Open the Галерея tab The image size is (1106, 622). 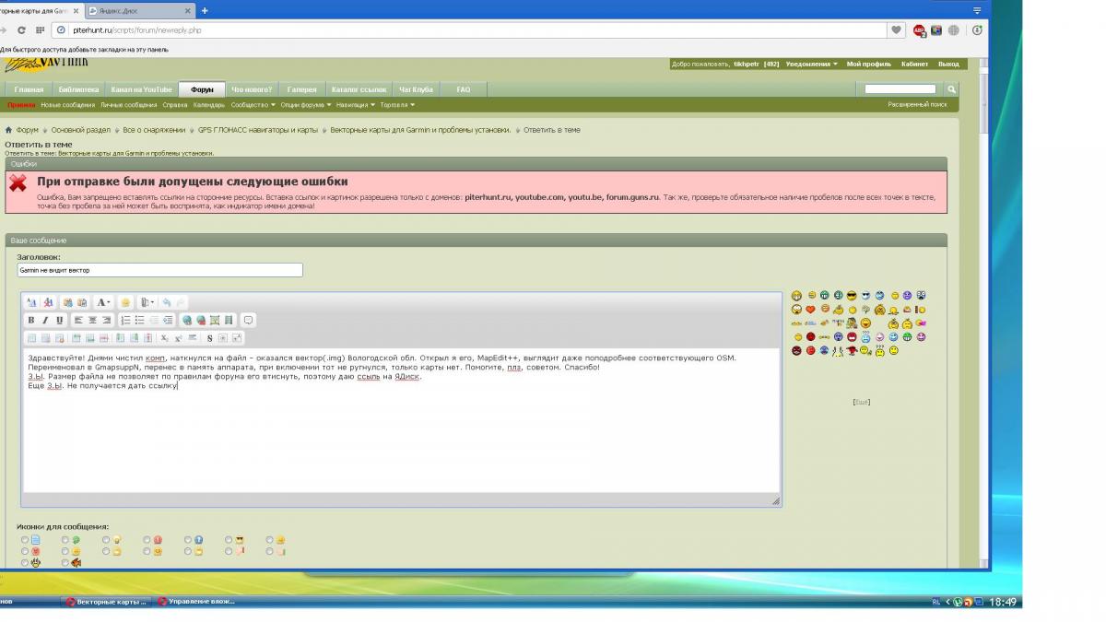click(301, 89)
